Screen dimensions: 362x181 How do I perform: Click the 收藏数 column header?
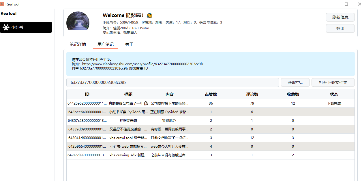click(x=293, y=94)
